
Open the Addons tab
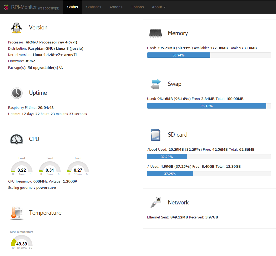tap(116, 7)
